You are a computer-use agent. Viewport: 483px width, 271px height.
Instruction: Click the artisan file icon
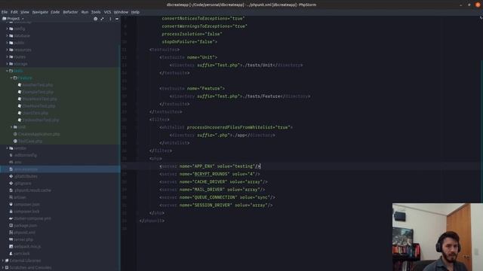11,197
